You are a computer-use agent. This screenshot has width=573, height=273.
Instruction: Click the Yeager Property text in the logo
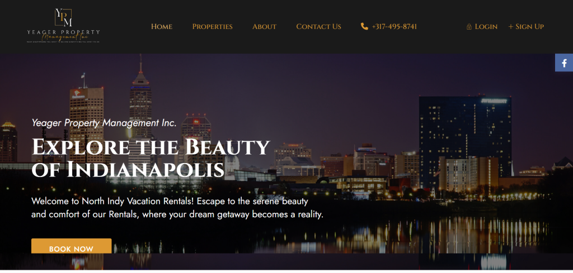click(x=63, y=32)
